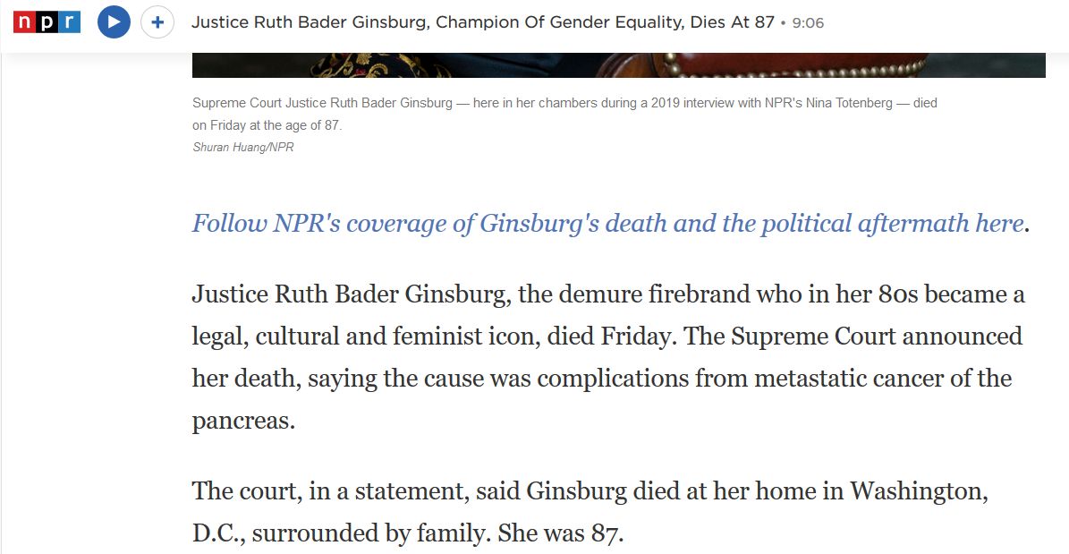Click the blue 'r' block of NPR logo
Image resolution: width=1069 pixels, height=554 pixels.
pyautogui.click(x=70, y=21)
